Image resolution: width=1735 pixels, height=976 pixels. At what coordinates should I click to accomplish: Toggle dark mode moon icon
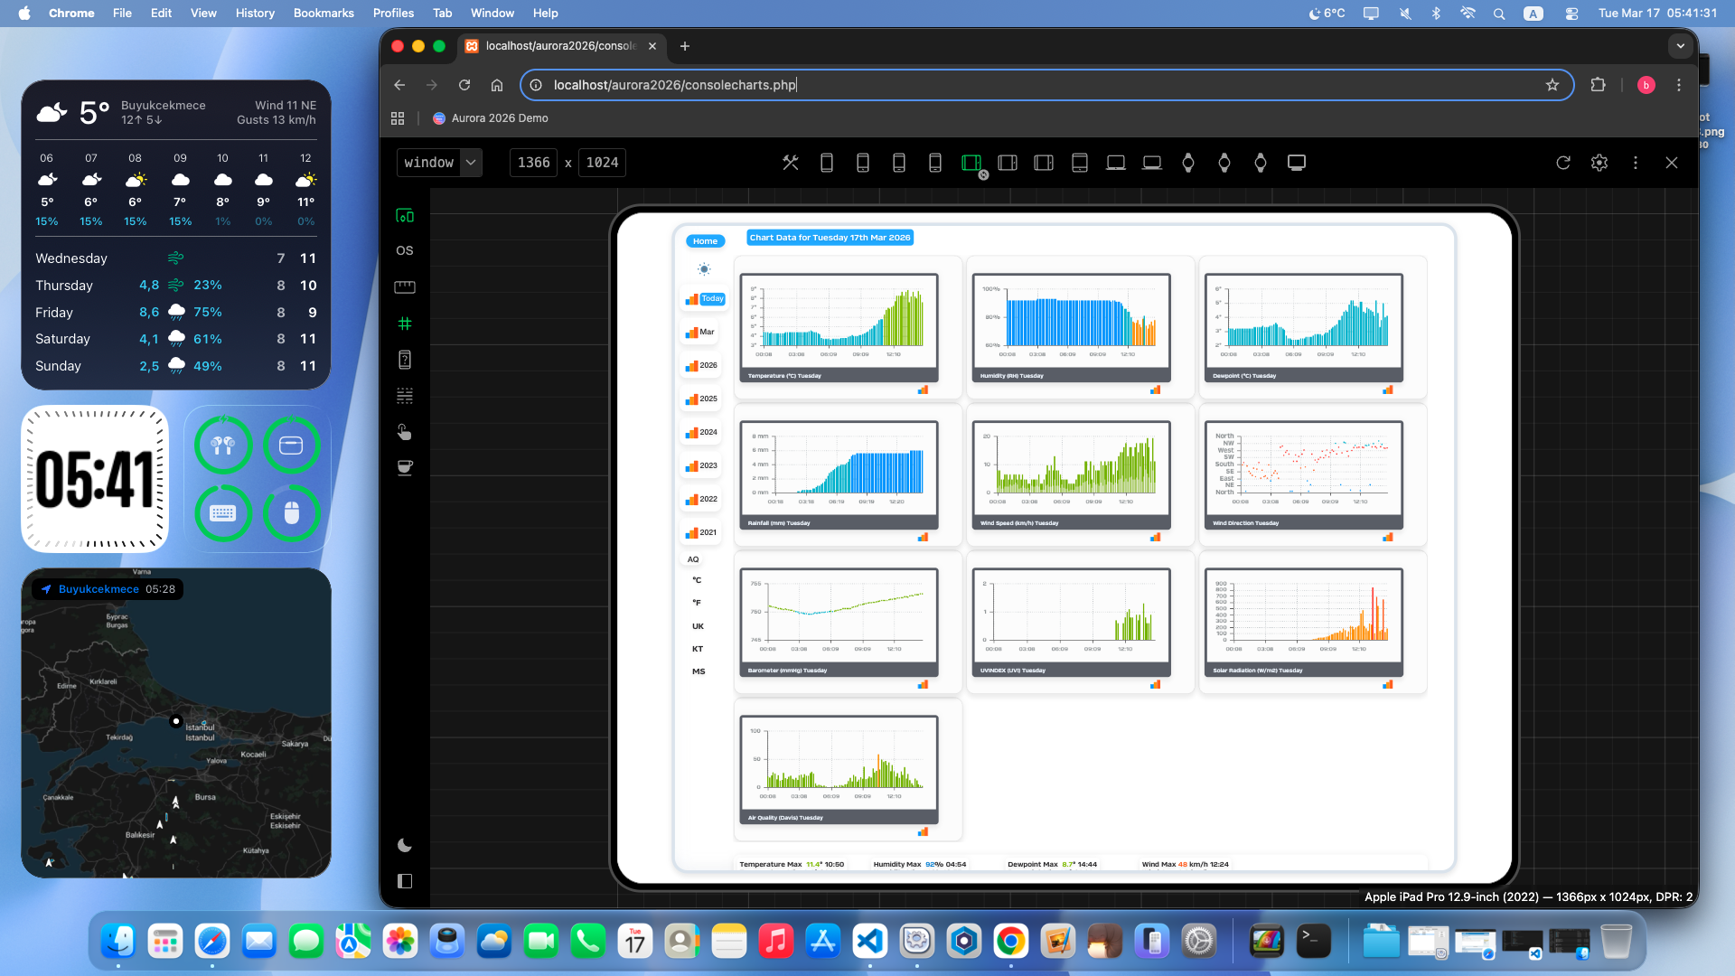point(404,846)
